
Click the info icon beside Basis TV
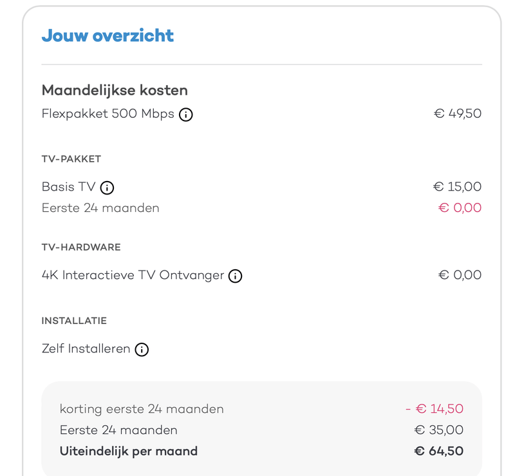pyautogui.click(x=107, y=188)
